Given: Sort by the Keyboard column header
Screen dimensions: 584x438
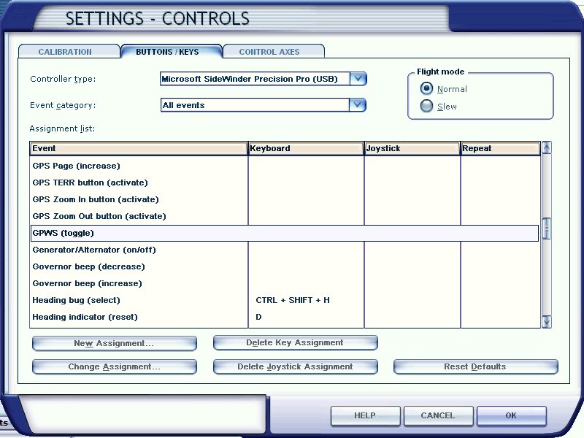Looking at the screenshot, I should pyautogui.click(x=306, y=148).
